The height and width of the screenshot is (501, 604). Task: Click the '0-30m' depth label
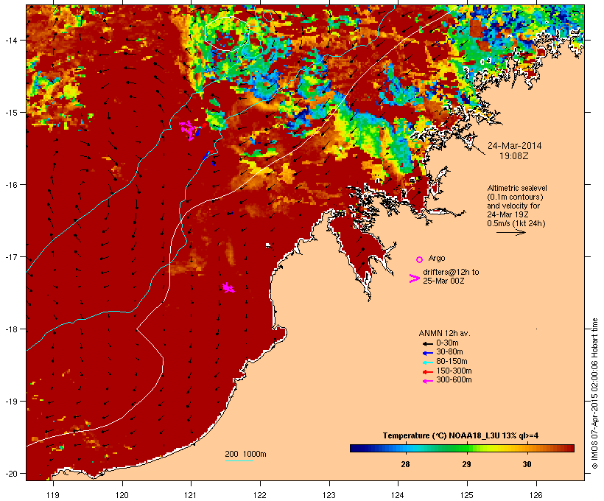coord(447,343)
